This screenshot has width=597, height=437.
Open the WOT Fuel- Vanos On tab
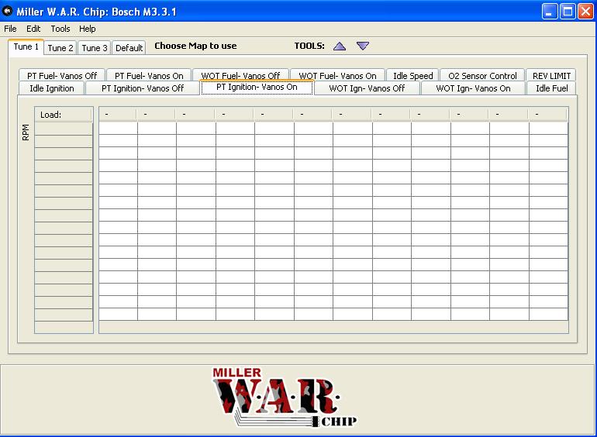pos(337,75)
